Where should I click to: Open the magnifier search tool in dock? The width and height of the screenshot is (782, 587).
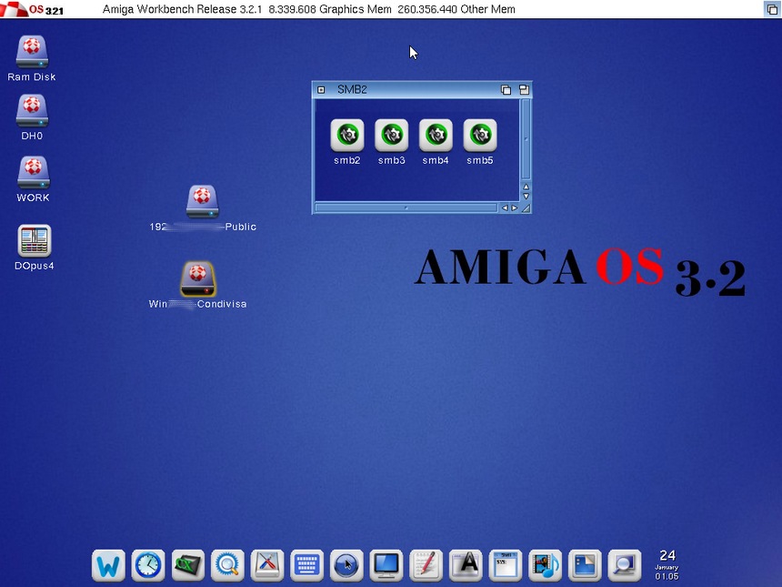227,565
